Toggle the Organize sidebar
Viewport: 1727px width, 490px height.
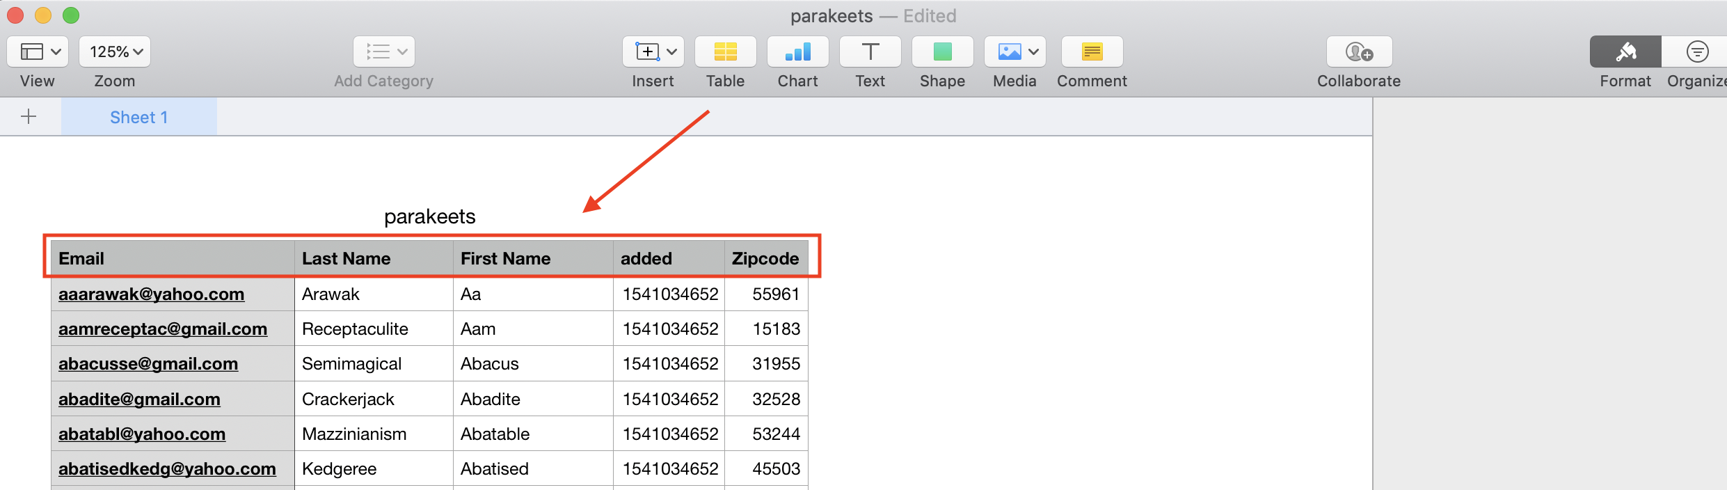[x=1696, y=52]
